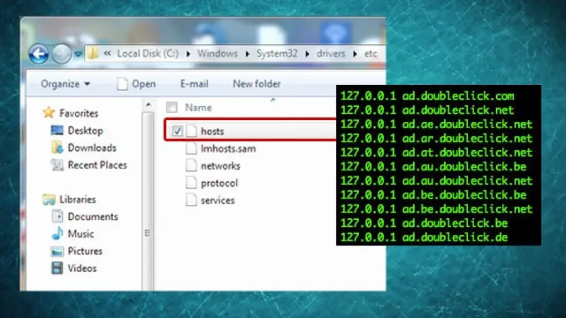Click E-mail in the command bar
566x318 pixels.
[x=194, y=84]
